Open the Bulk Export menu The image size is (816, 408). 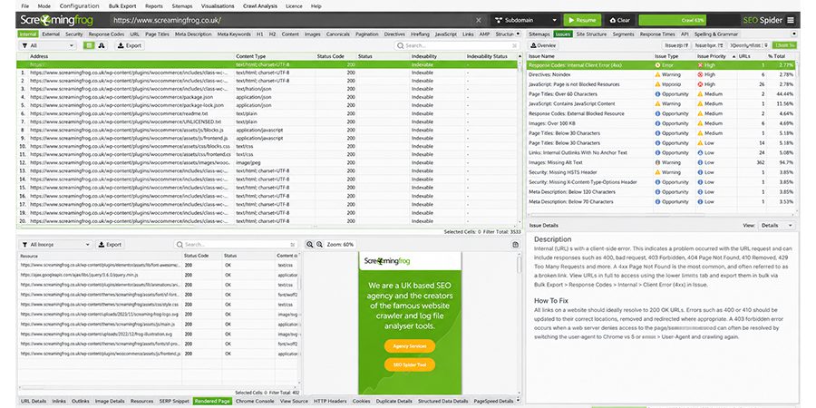[122, 6]
